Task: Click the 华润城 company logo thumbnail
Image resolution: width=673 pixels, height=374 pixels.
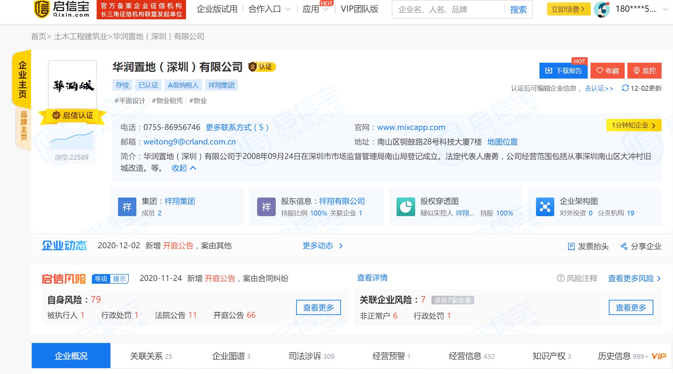Action: pos(72,85)
